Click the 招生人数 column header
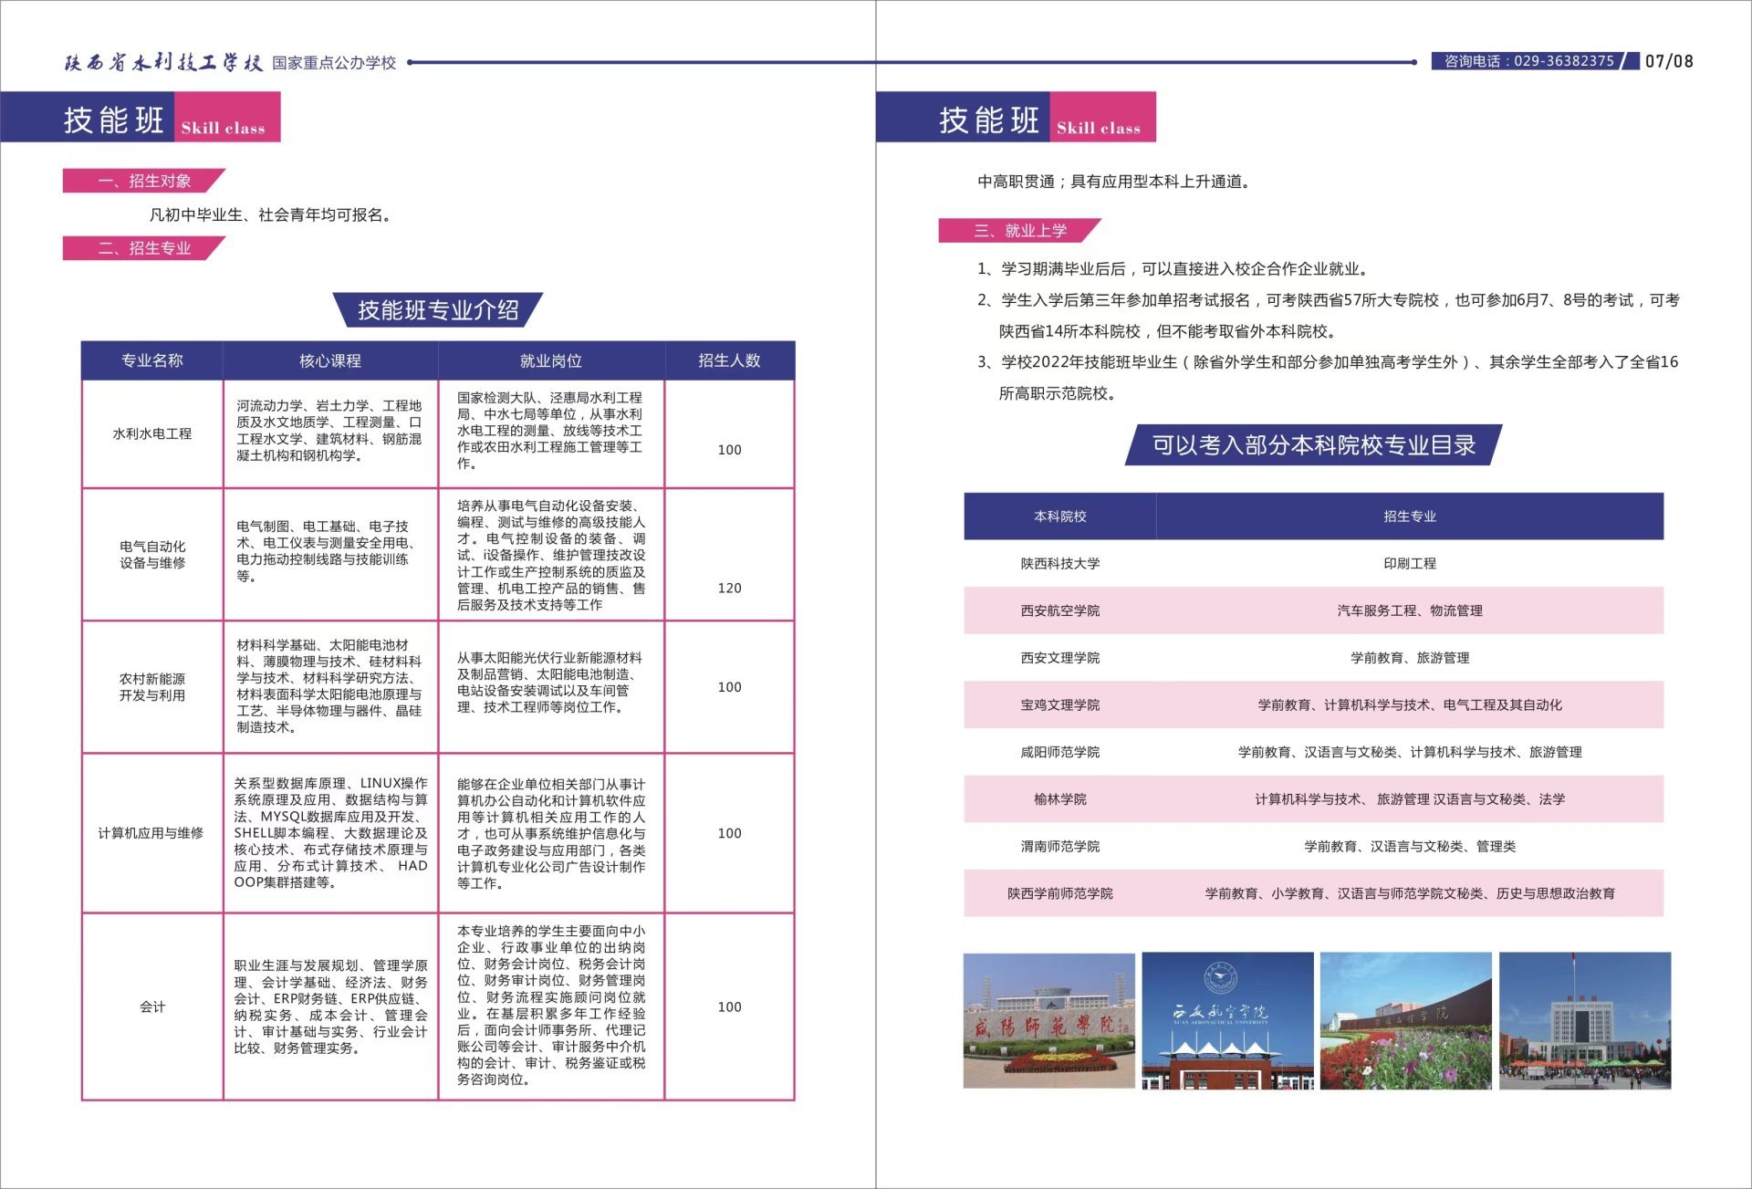Screen dimensions: 1752x1189 point(729,360)
